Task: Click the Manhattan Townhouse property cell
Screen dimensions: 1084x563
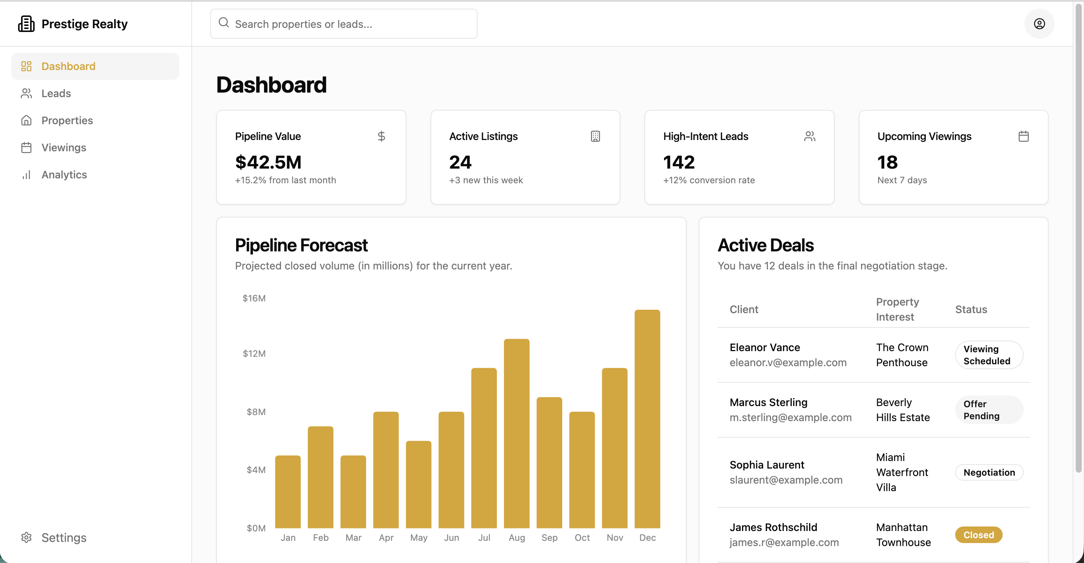Action: tap(904, 535)
